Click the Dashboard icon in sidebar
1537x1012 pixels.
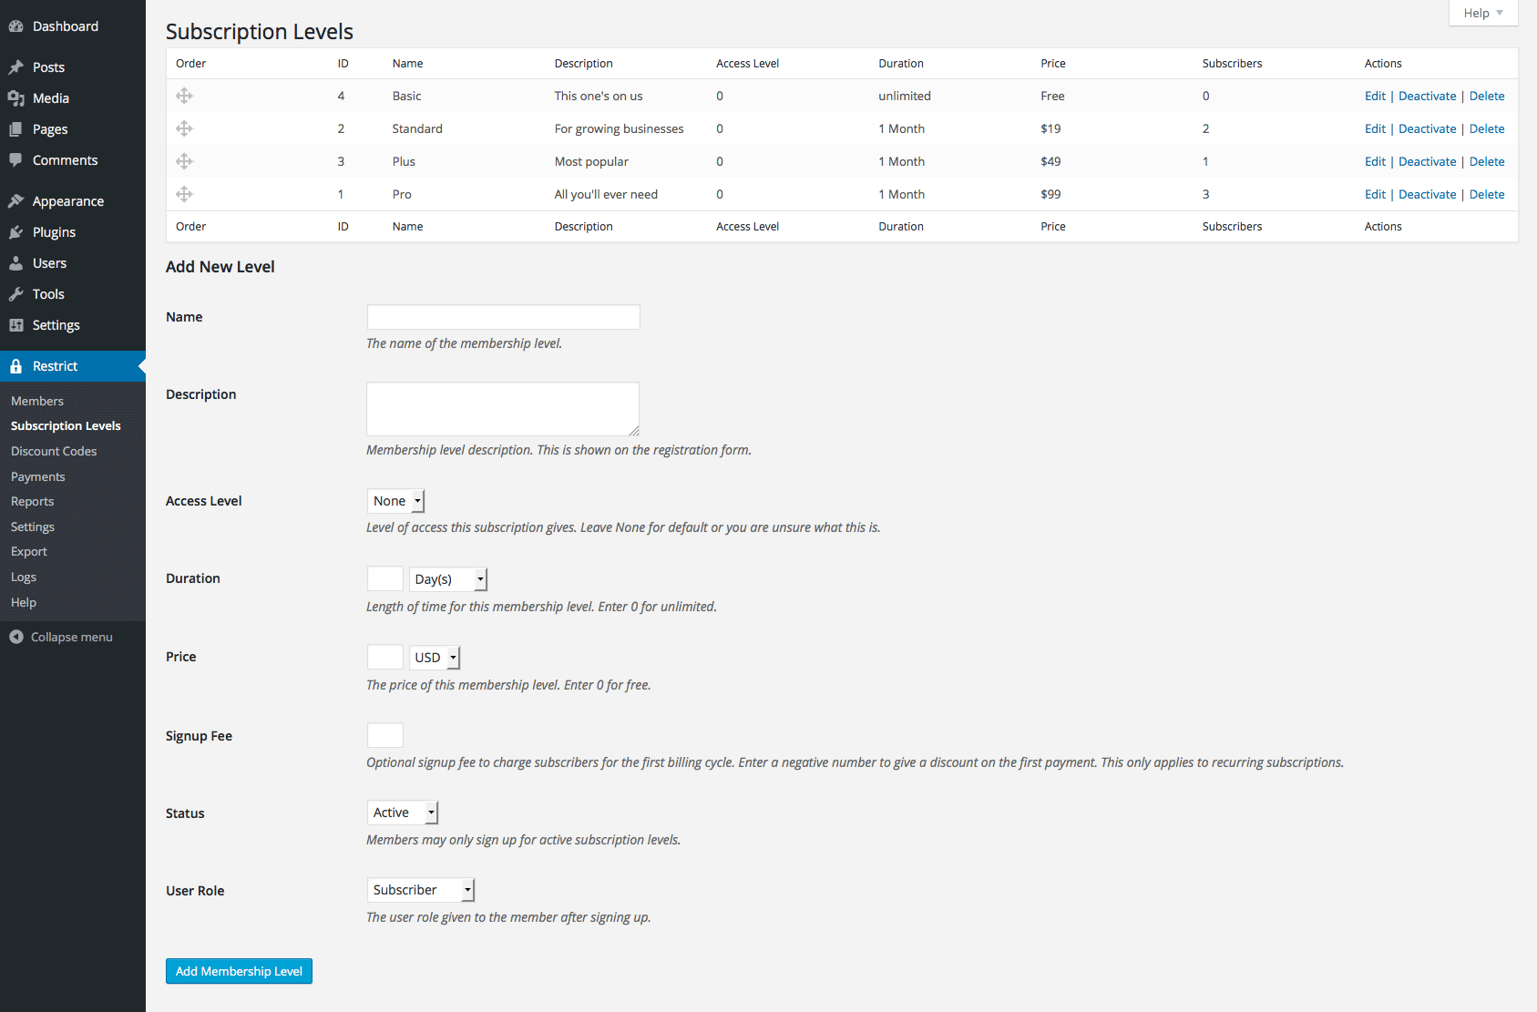[16, 26]
